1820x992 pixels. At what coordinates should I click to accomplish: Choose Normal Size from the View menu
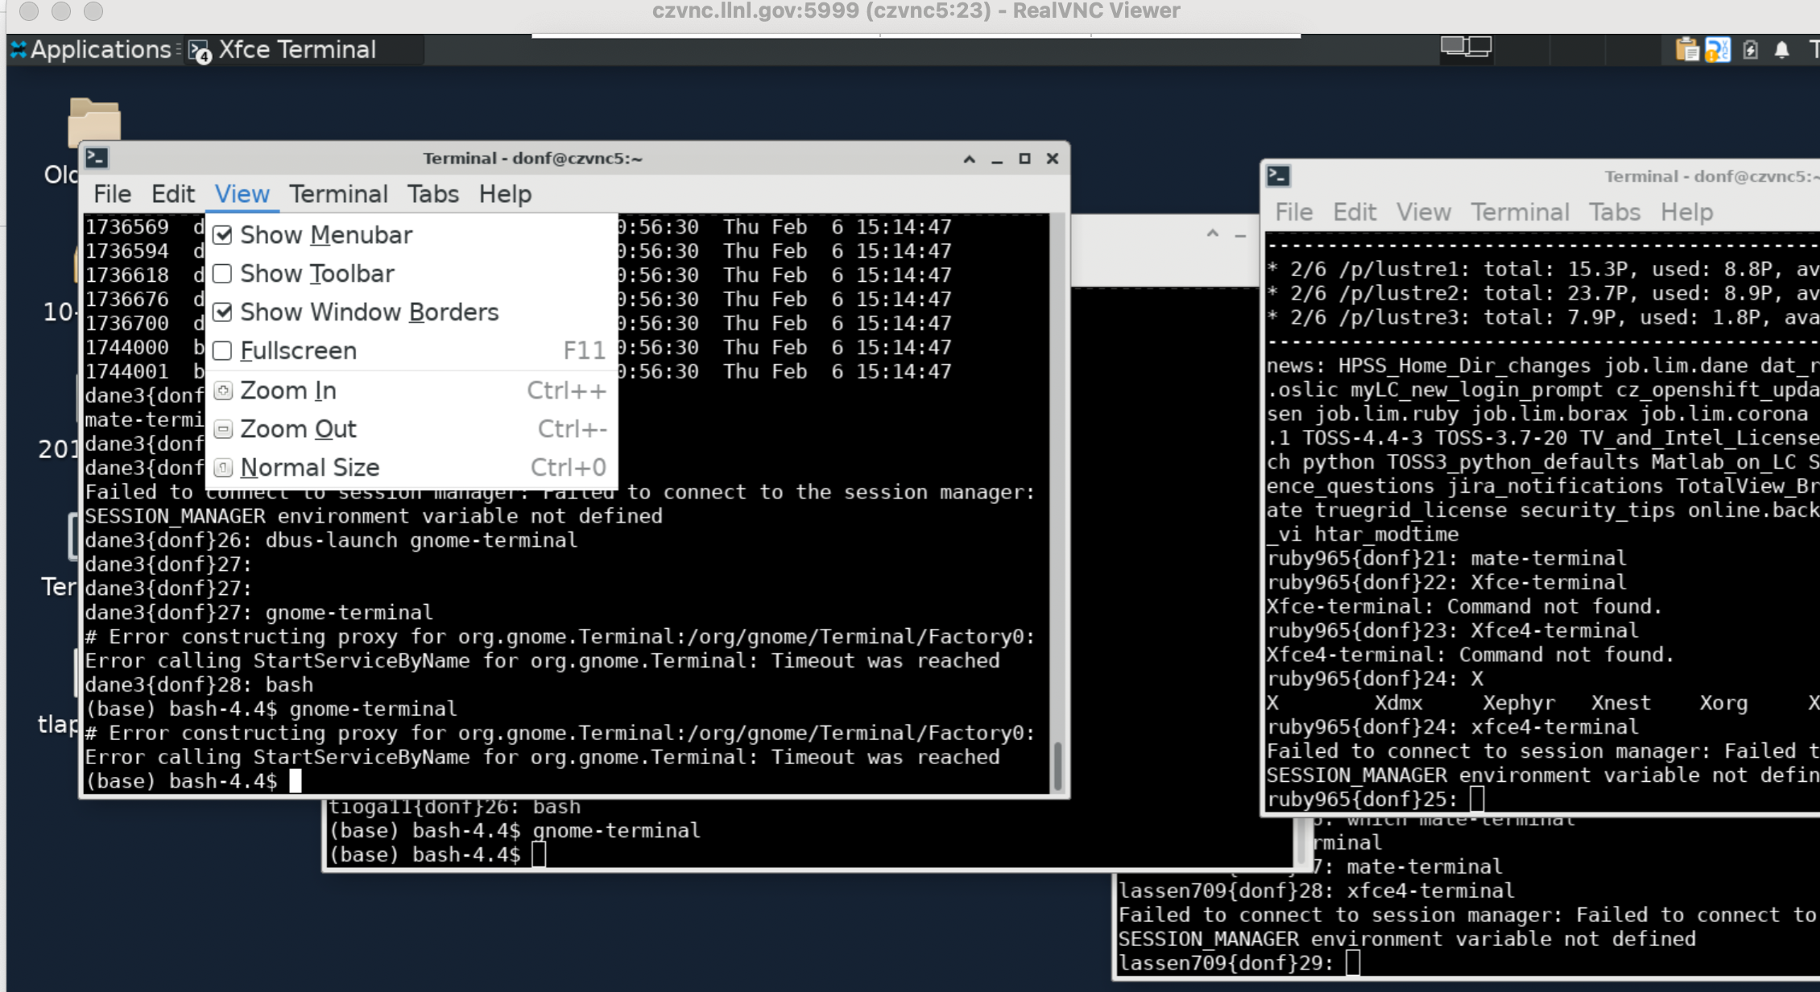[x=309, y=468]
